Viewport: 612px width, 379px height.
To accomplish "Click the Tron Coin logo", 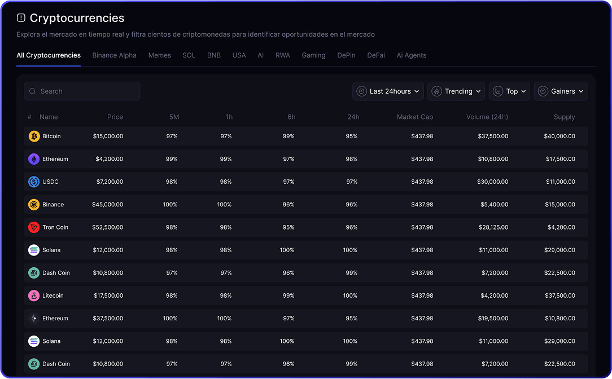I will coord(34,227).
